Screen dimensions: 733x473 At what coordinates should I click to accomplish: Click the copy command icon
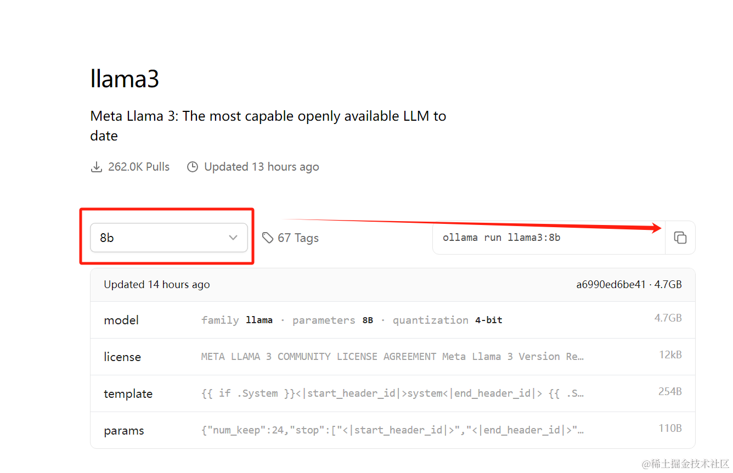click(680, 238)
